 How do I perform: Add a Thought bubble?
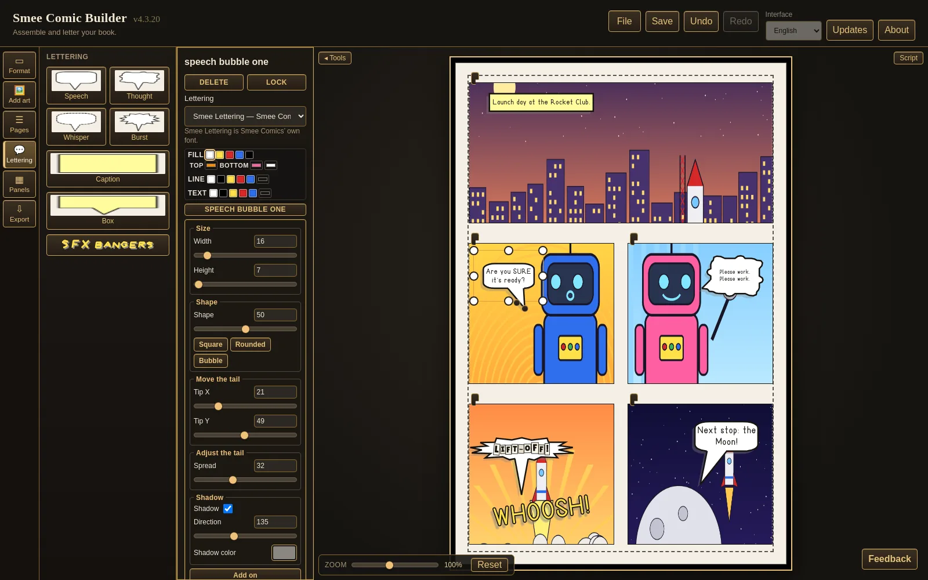pos(139,85)
